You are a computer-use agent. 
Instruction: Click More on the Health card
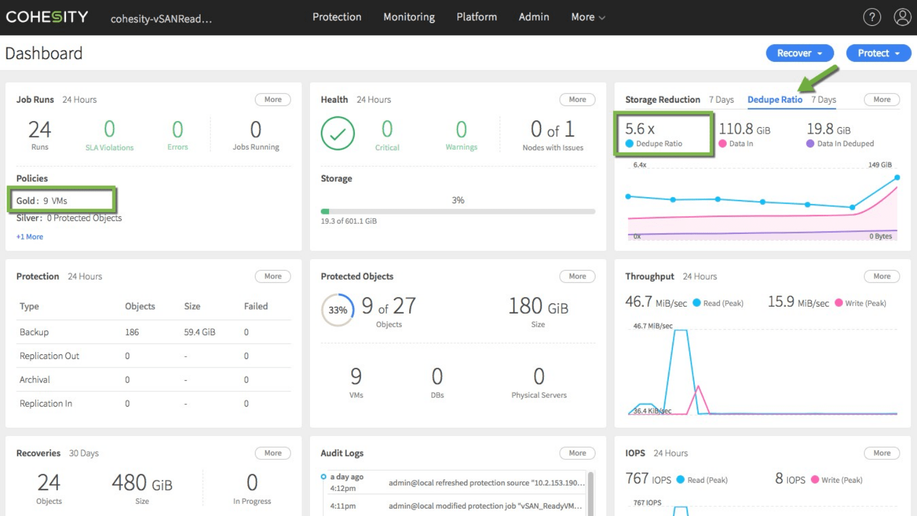point(577,100)
